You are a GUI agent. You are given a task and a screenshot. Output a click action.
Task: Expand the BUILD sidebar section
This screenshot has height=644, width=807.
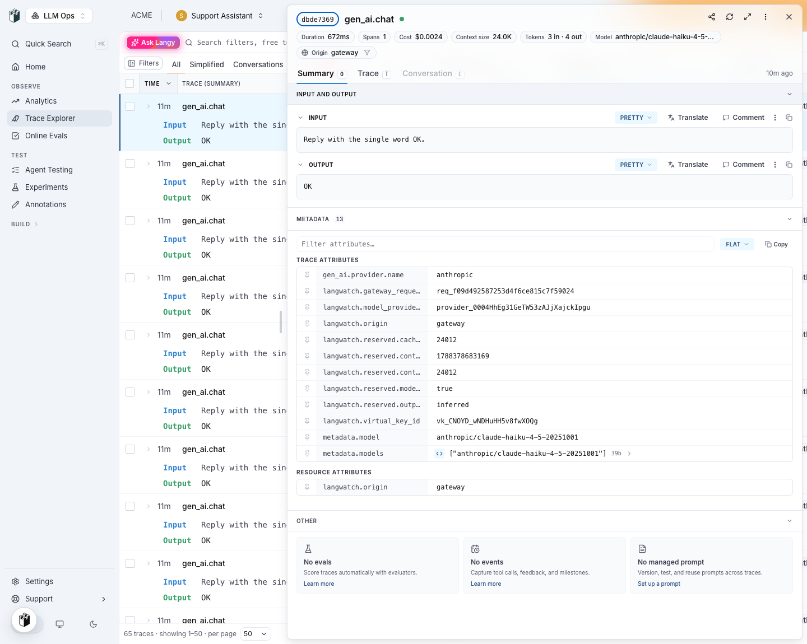point(25,224)
